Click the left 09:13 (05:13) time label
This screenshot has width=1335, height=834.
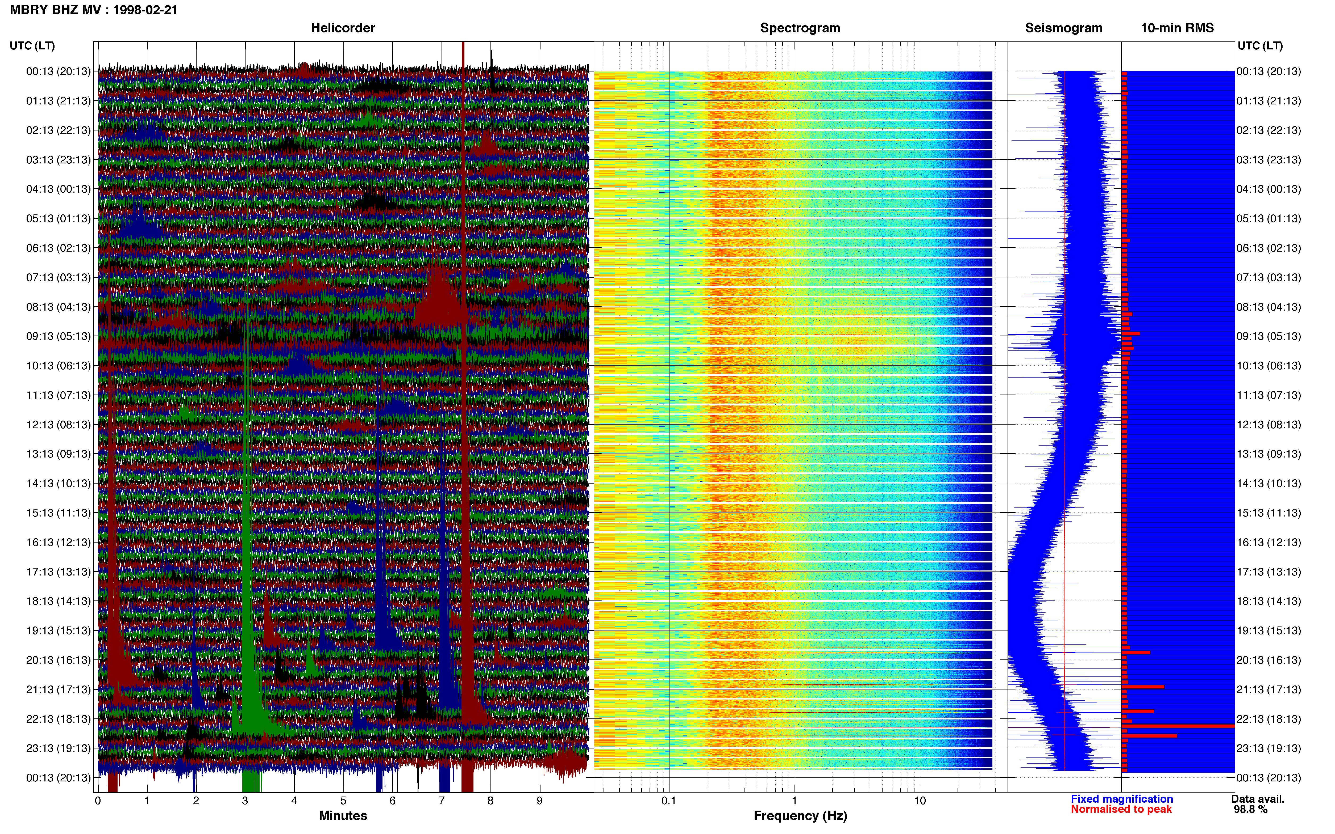59,336
